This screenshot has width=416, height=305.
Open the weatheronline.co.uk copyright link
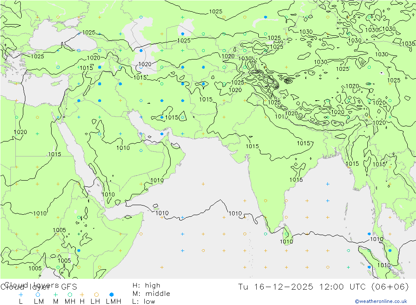(381, 301)
